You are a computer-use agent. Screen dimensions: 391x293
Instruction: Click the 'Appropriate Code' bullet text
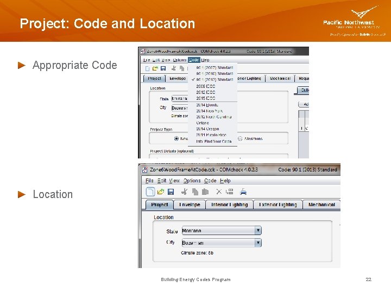(75, 65)
